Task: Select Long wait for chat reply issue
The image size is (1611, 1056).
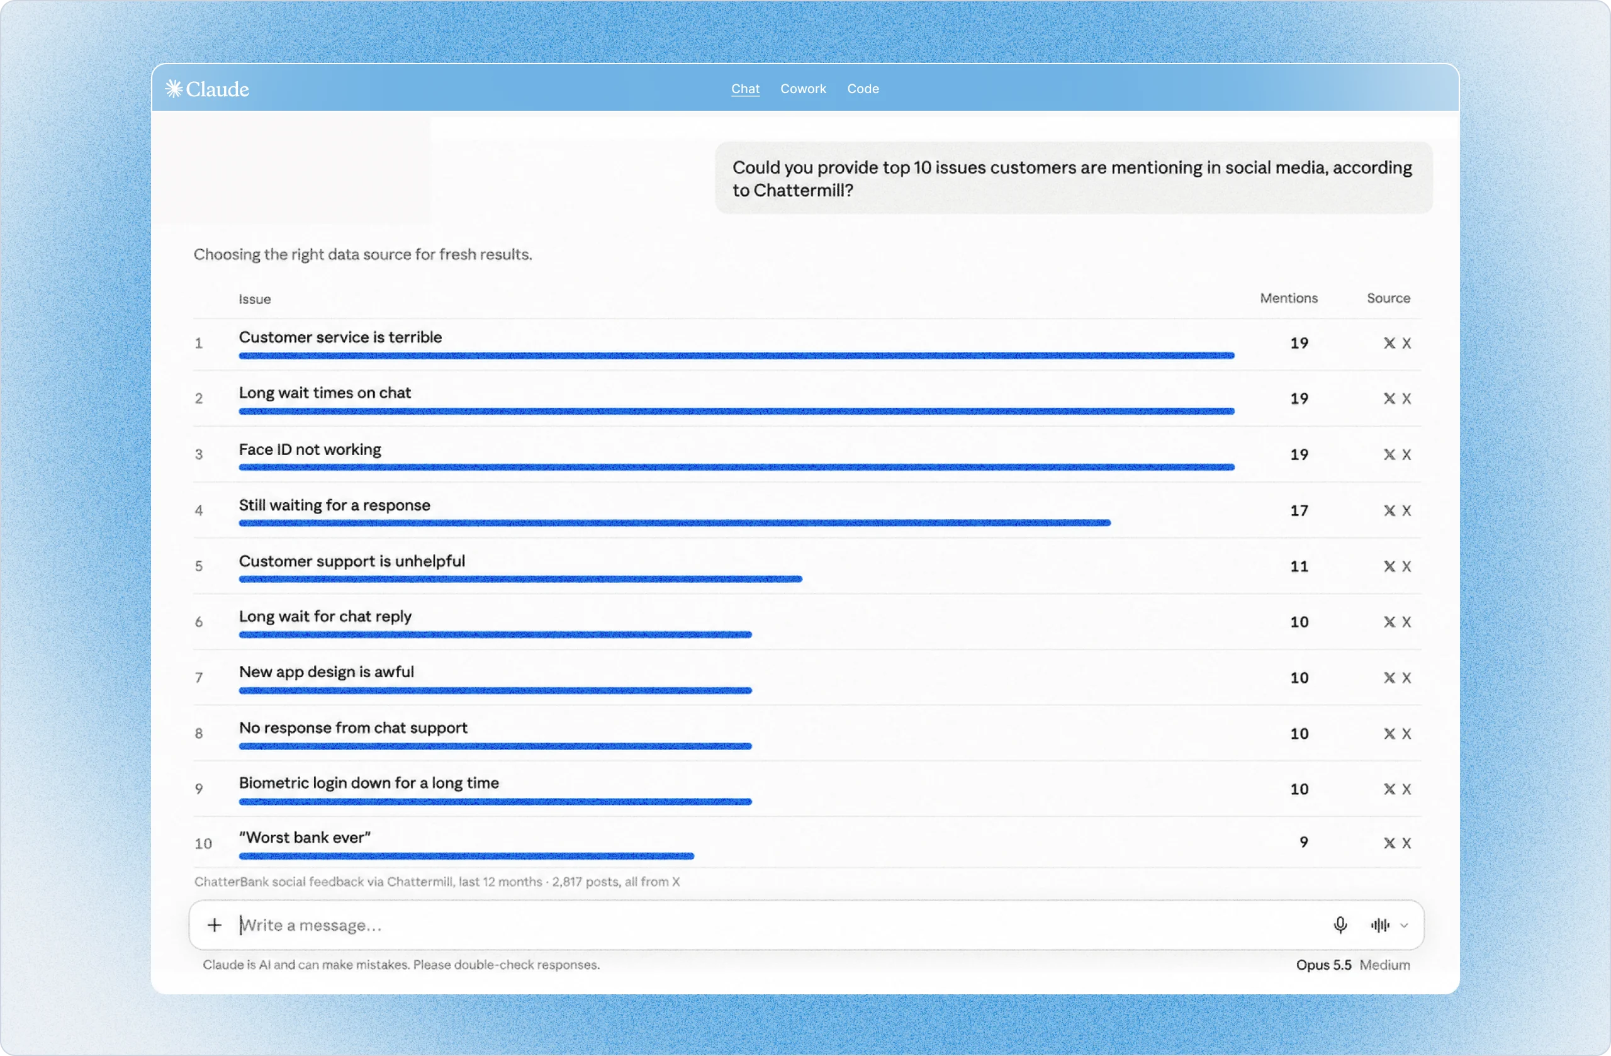Action: coord(325,617)
